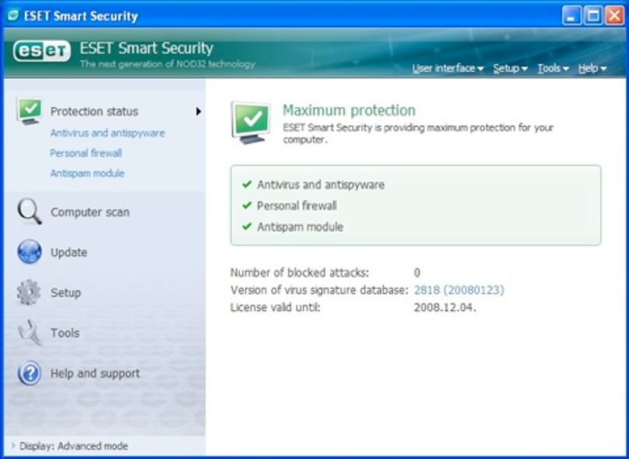Open Computer scan via magnifier icon
Image resolution: width=629 pixels, height=459 pixels.
tap(30, 212)
